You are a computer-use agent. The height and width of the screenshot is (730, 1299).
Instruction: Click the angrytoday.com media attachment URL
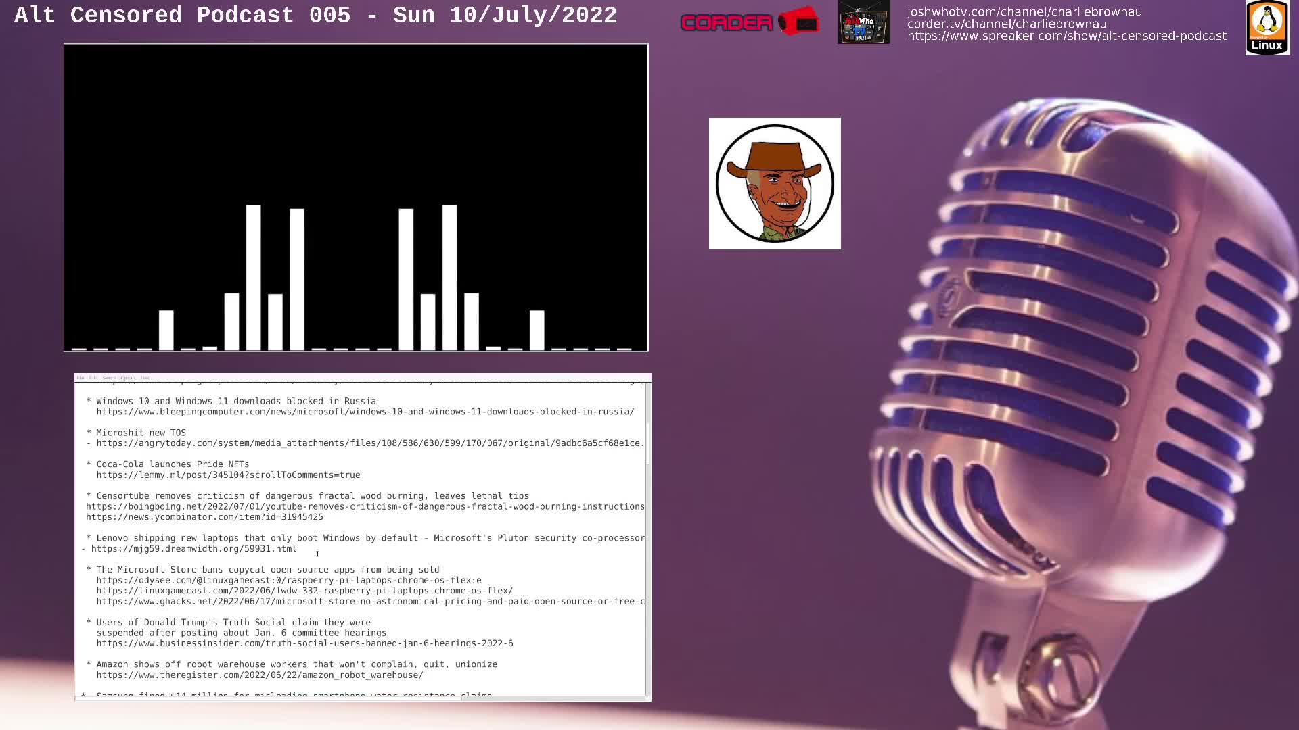pos(370,443)
